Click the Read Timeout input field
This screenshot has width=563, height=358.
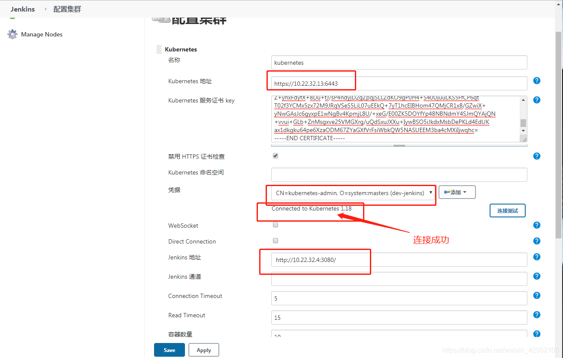(x=399, y=317)
